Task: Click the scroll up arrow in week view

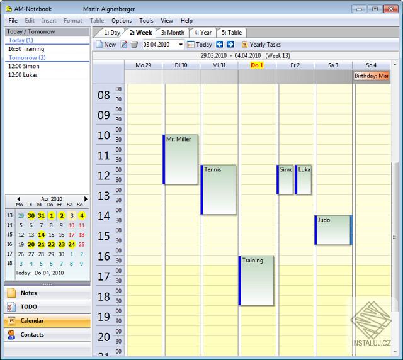Action: tap(395, 64)
